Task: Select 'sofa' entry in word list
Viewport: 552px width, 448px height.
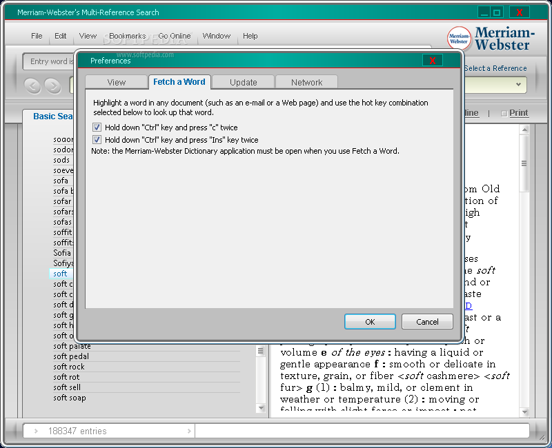Action: 61,181
